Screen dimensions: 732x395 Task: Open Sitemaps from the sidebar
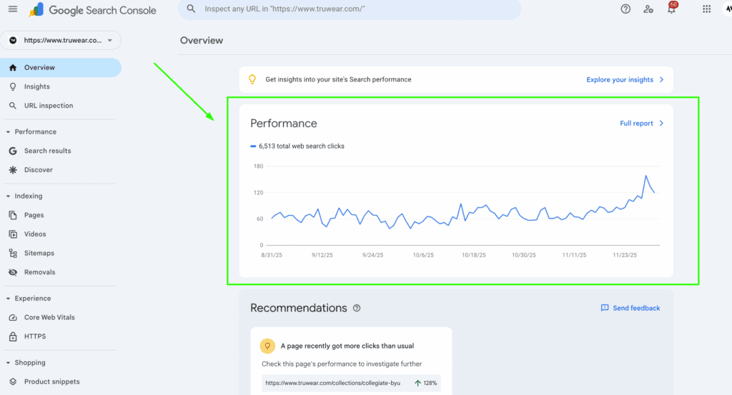(x=39, y=253)
